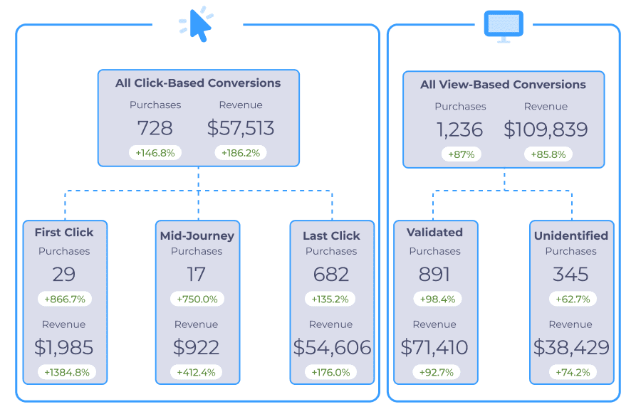Viewport: 636px width, 419px height.
Task: Click the +866.7% First Click badge
Action: [x=65, y=299]
